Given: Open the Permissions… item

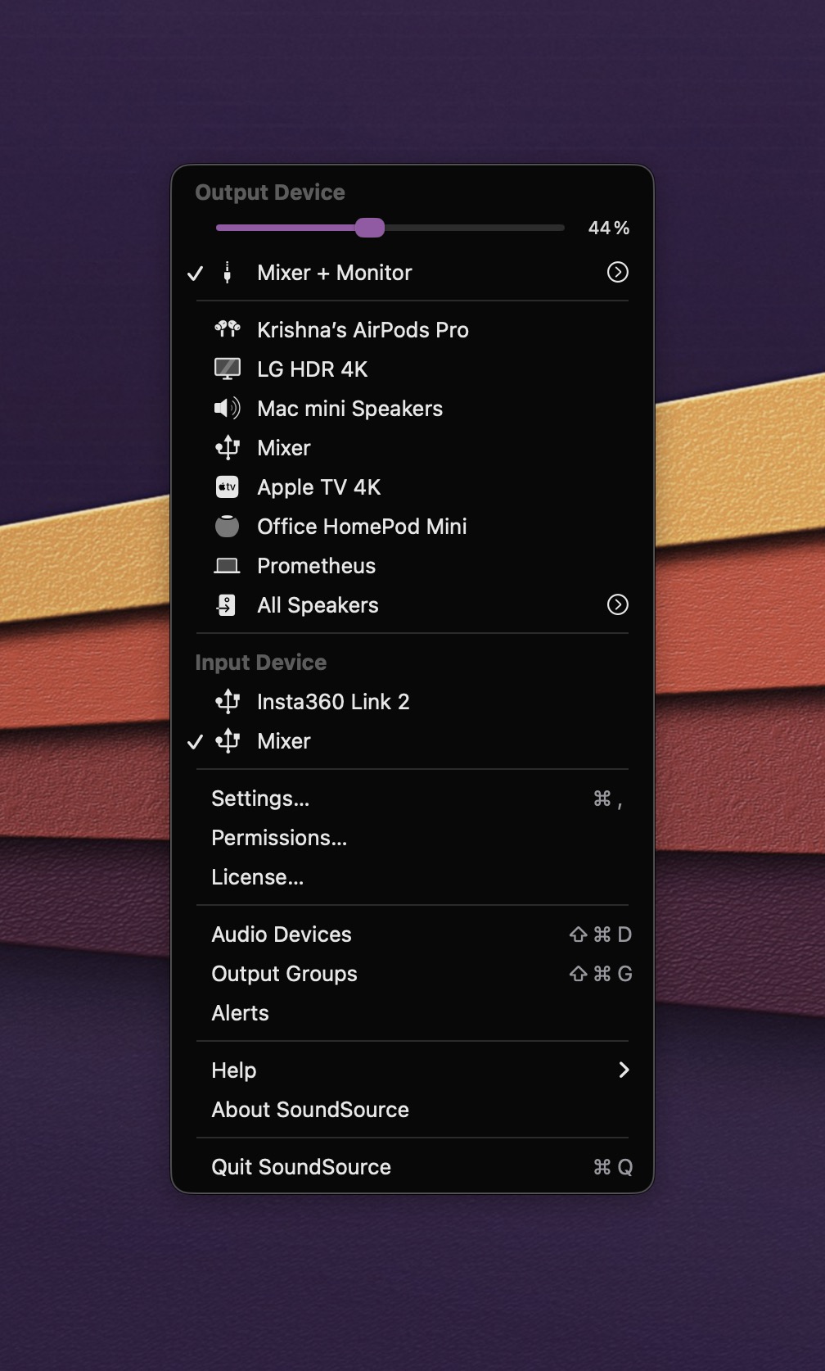Looking at the screenshot, I should (x=278, y=838).
